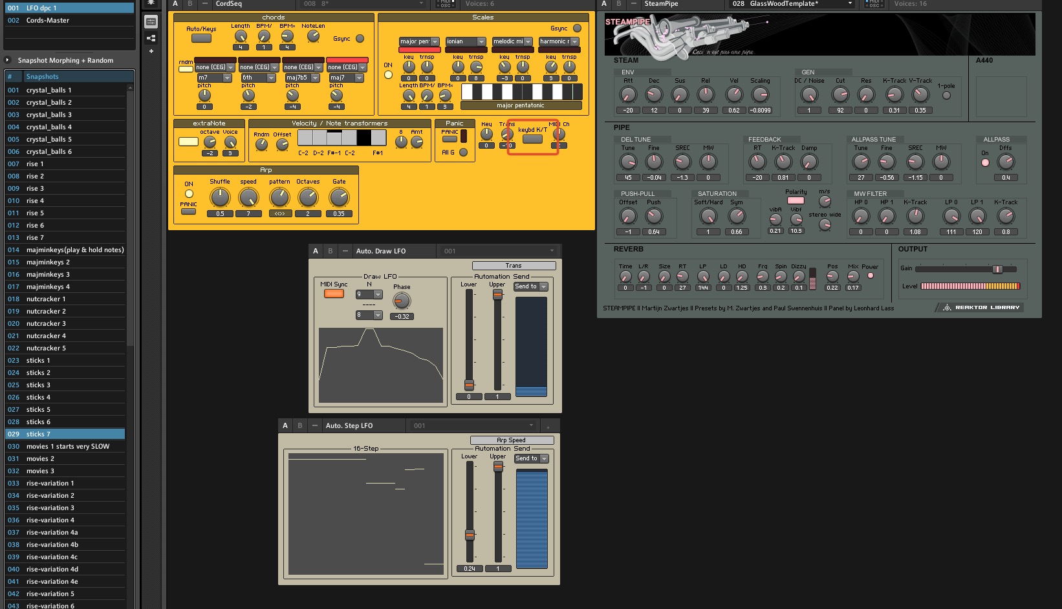Open Step LFO Send to dropdown
This screenshot has width=1062, height=609.
531,458
